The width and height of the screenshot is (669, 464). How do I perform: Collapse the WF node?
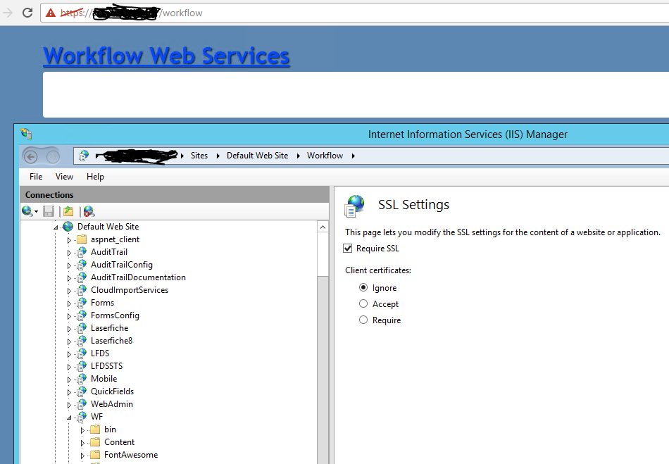pos(69,418)
